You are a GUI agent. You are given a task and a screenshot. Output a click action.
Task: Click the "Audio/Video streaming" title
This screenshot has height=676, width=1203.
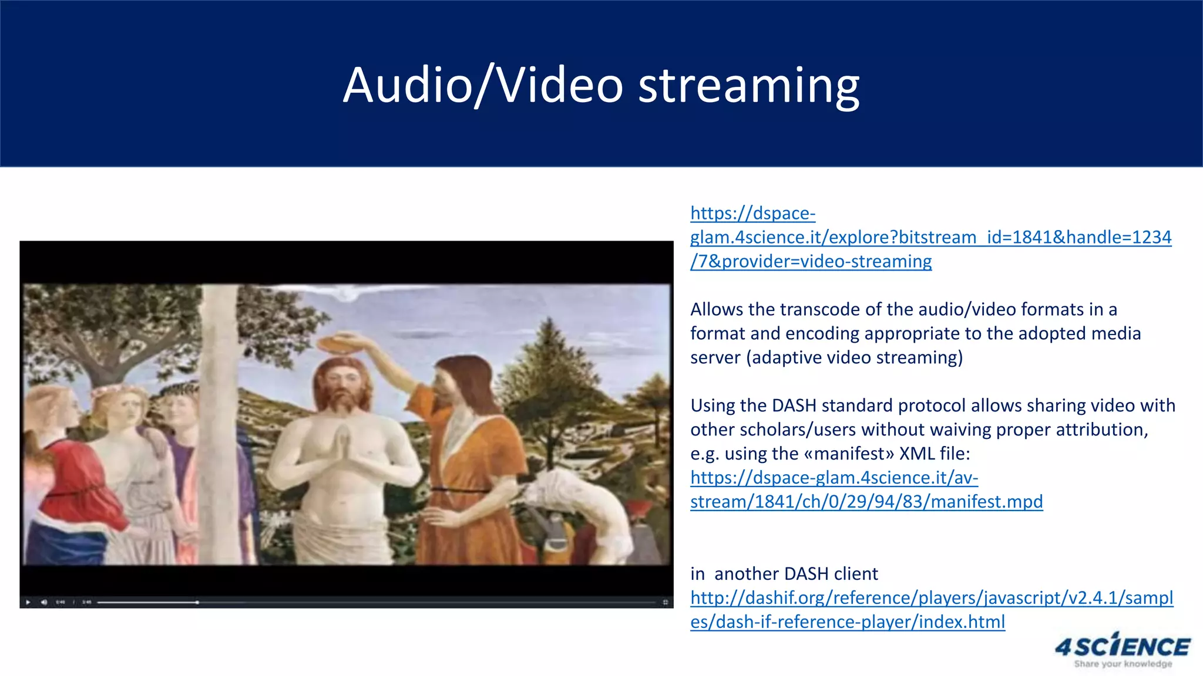[601, 85]
